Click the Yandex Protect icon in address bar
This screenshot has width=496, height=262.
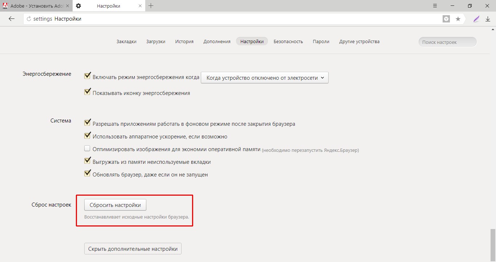(446, 19)
